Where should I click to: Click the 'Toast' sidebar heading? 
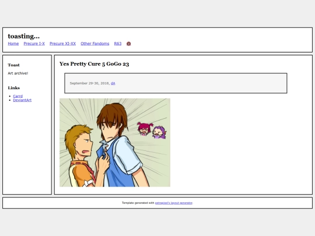point(13,65)
